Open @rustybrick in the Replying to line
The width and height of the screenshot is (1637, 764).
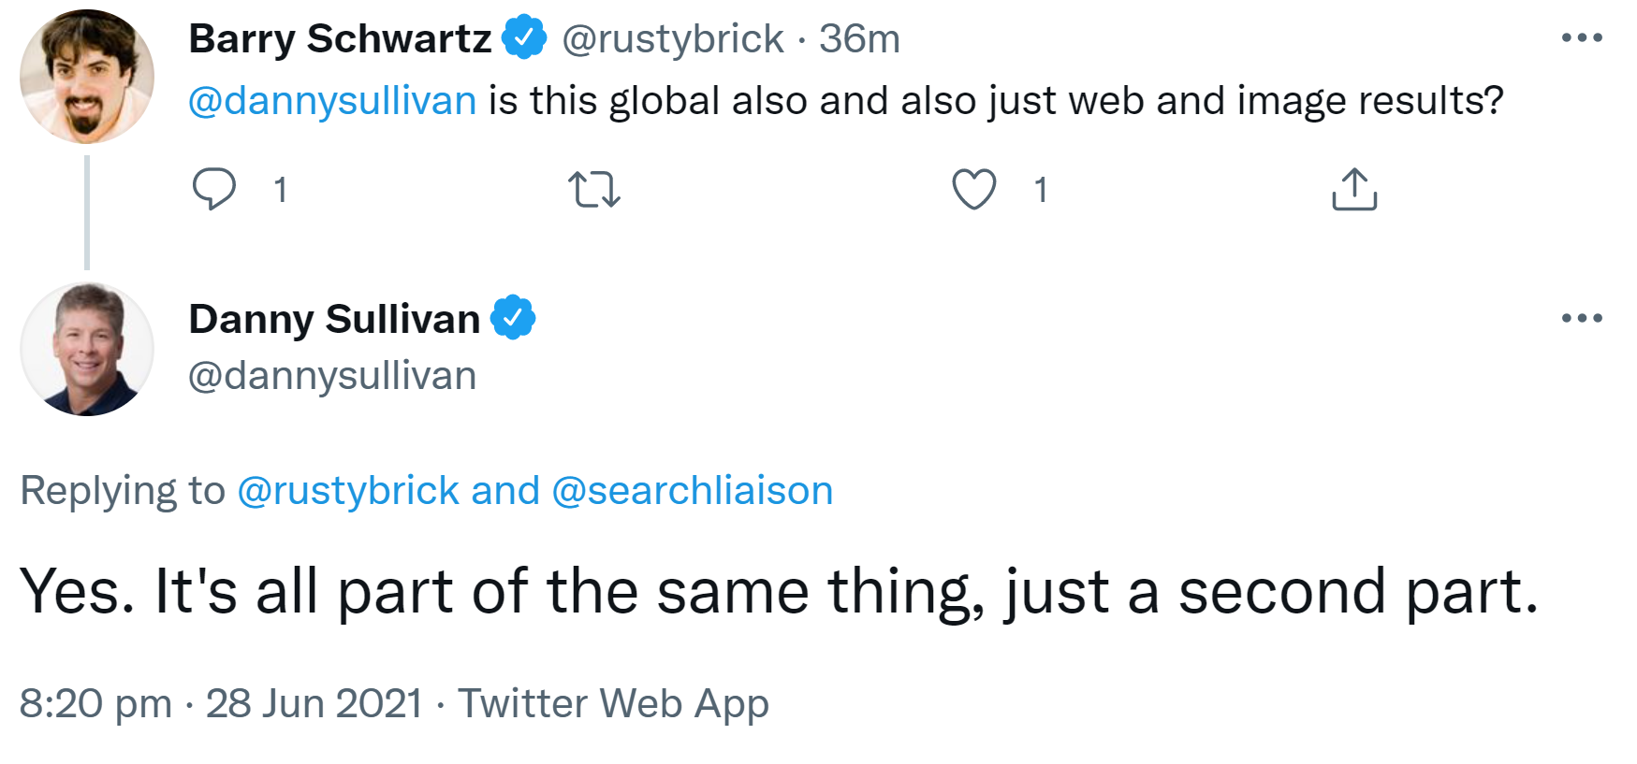(348, 491)
